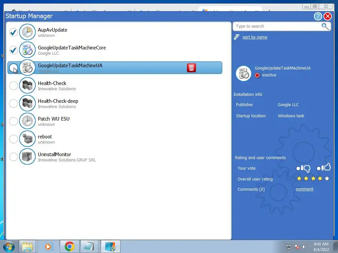Viewport: 338px width, 253px height.
Task: Click the Innovative Solutions GRUP SRL publisher text
Action: click(67, 160)
